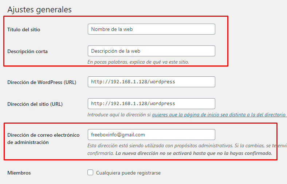Click the 'Cualquiera puede registrarse' label text
This screenshot has height=184, width=287.
click(x=128, y=173)
